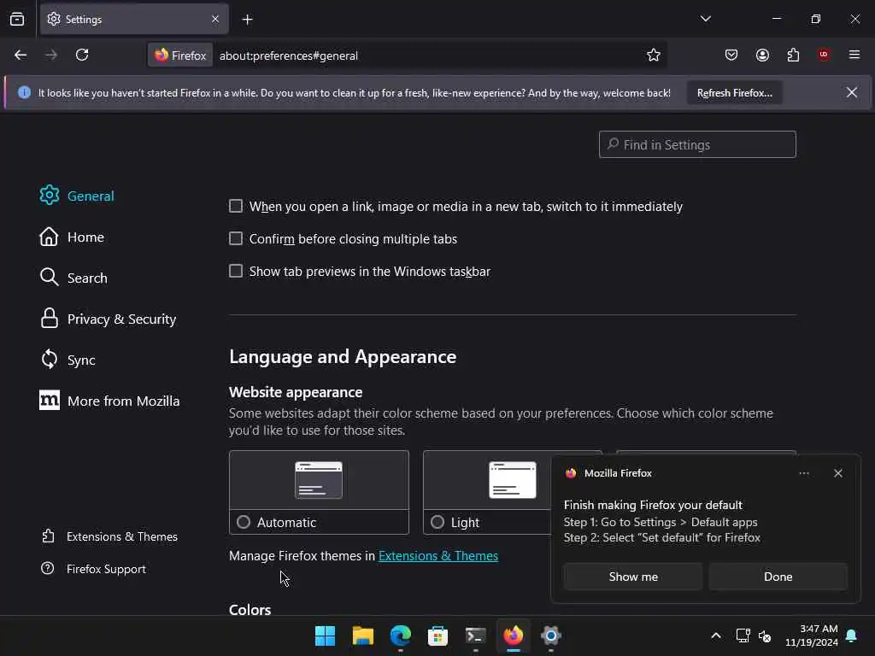This screenshot has height=656, width=875.
Task: Open the uBlock Origin toolbar icon
Action: (824, 55)
